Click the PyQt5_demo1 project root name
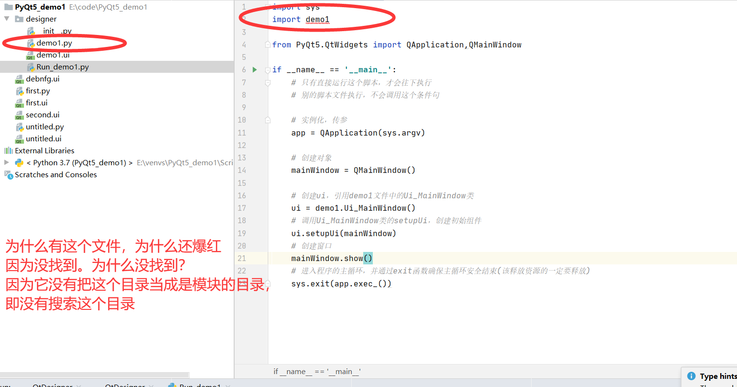Image resolution: width=737 pixels, height=387 pixels. coord(40,7)
